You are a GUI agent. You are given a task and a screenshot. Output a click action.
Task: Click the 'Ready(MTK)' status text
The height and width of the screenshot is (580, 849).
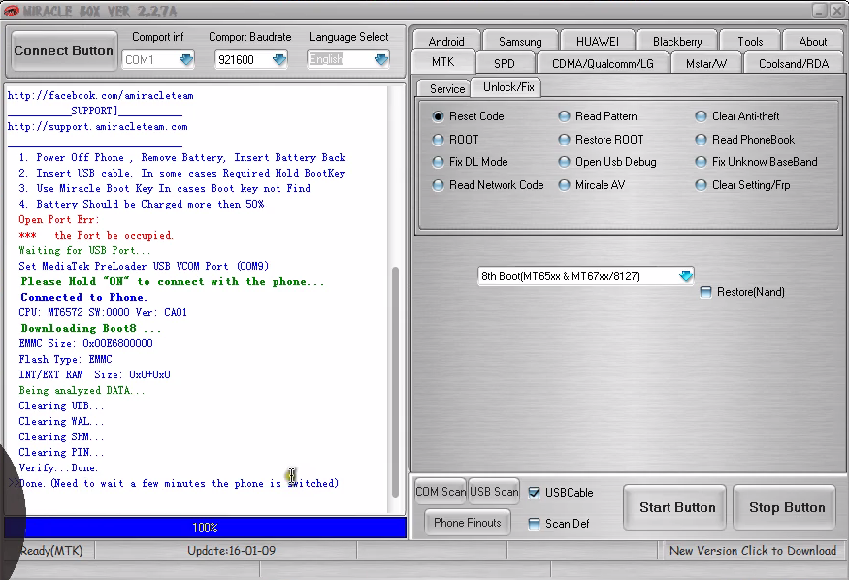click(x=51, y=551)
